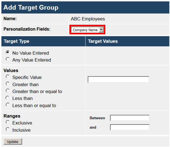The height and width of the screenshot is (147, 170).
Task: Select the Specific Value radio button
Action: pyautogui.click(x=8, y=77)
